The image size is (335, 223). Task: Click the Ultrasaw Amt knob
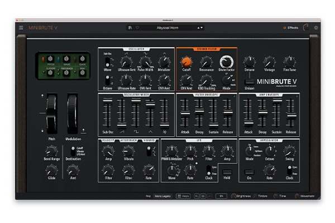126,62
